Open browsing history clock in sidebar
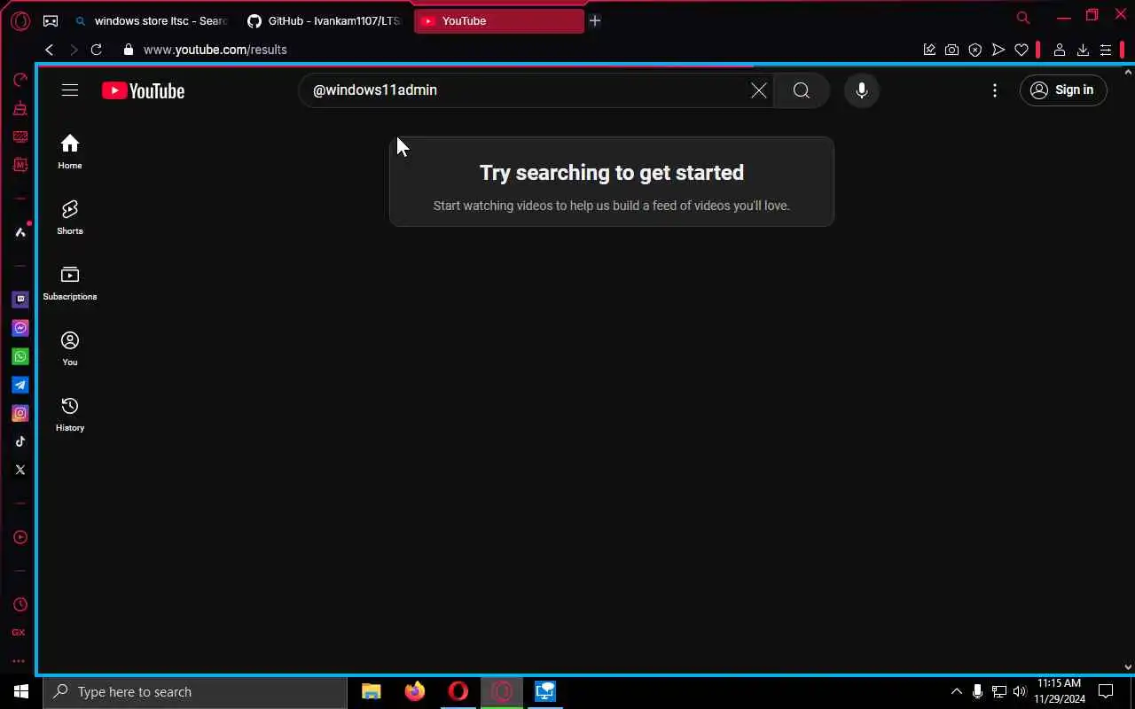Viewport: 1135px width, 709px height. [x=20, y=604]
